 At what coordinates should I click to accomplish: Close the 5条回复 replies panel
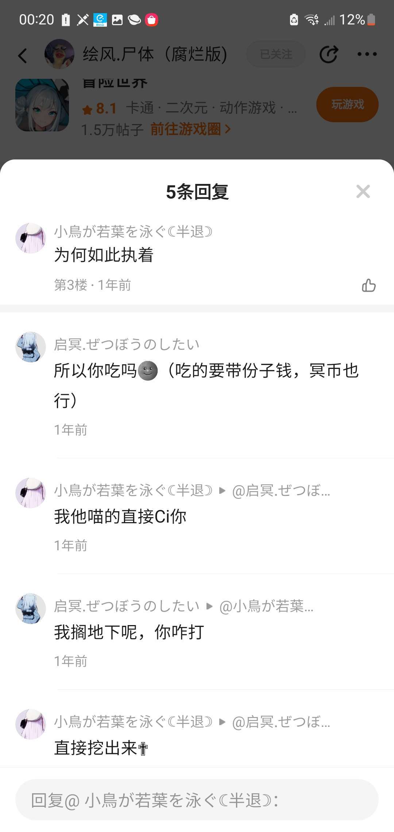click(x=363, y=192)
